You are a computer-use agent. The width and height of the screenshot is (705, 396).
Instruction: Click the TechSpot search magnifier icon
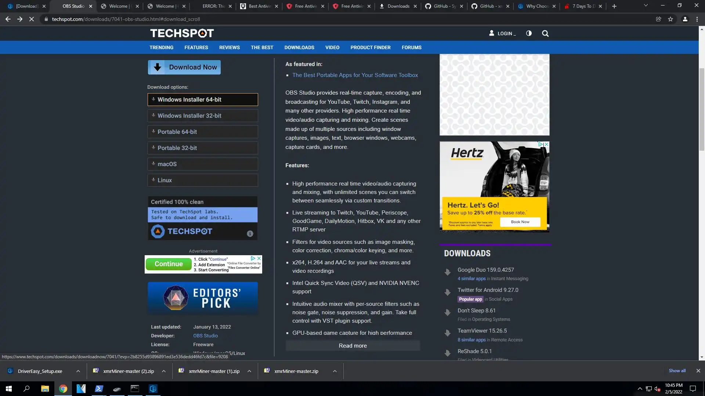coord(545,33)
